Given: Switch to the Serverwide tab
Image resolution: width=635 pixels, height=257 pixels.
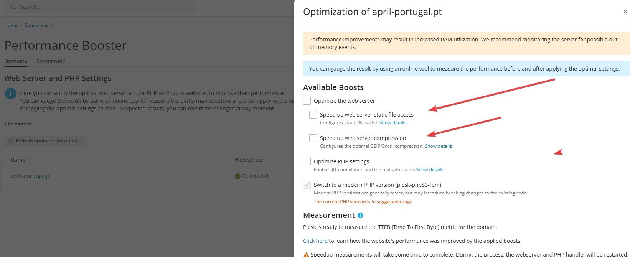Looking at the screenshot, I should 51,61.
